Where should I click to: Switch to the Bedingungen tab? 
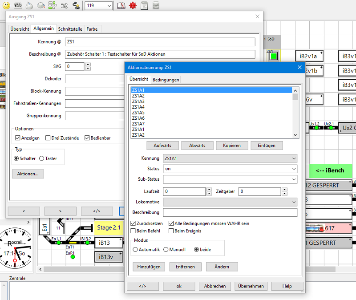[x=166, y=80]
